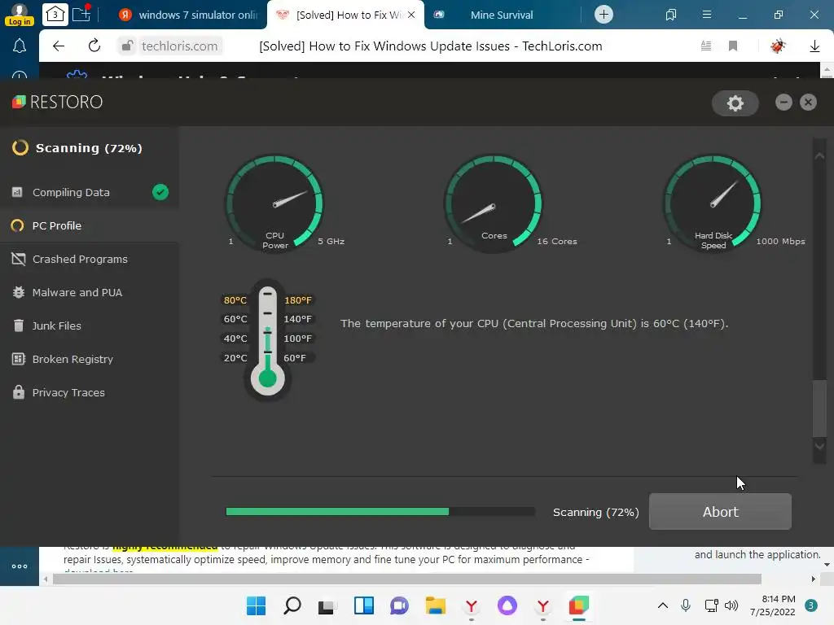
Task: Click the Crashed Programs icon
Action: tap(18, 259)
